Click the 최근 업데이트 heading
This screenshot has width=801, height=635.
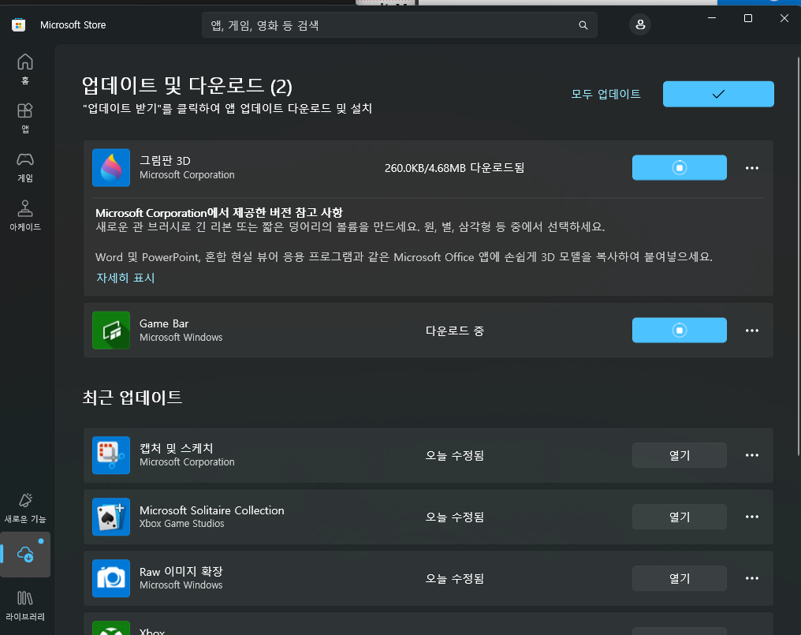[132, 398]
